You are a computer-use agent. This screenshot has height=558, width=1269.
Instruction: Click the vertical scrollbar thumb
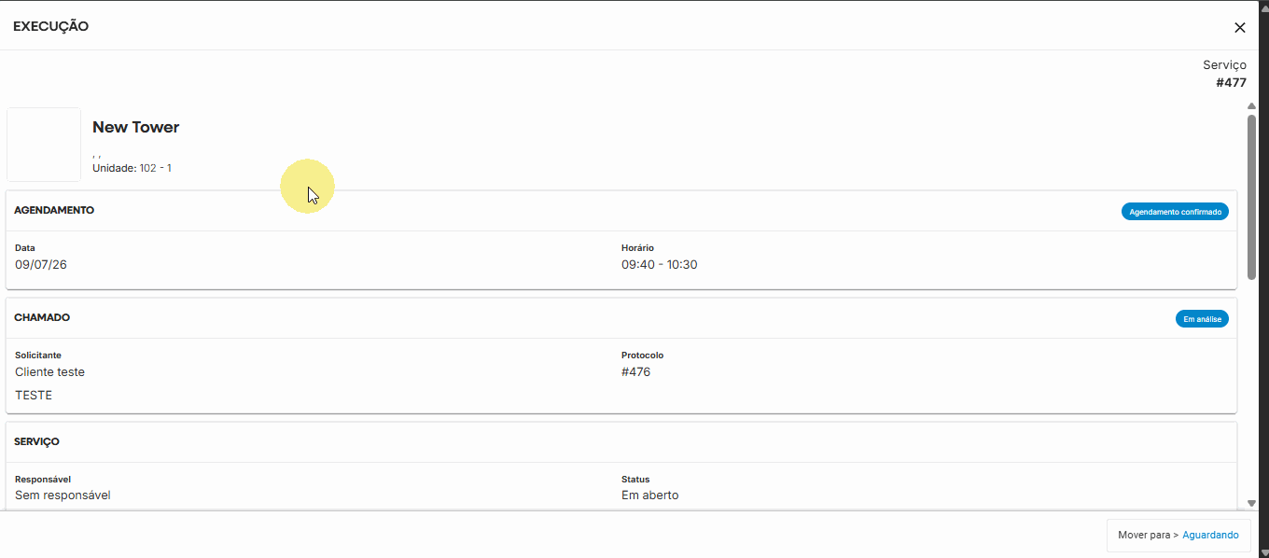[1251, 197]
